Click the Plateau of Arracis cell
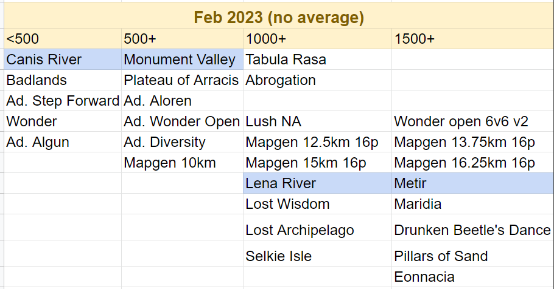Image resolution: width=554 pixels, height=289 pixels. coord(182,80)
